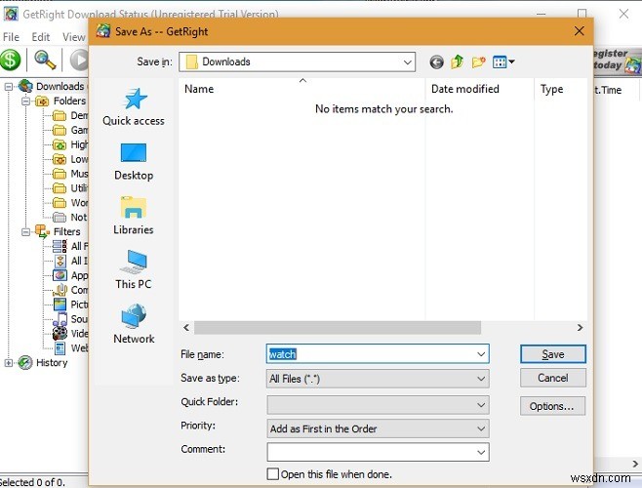Click the Save button
This screenshot has height=488, width=642.
(x=553, y=354)
